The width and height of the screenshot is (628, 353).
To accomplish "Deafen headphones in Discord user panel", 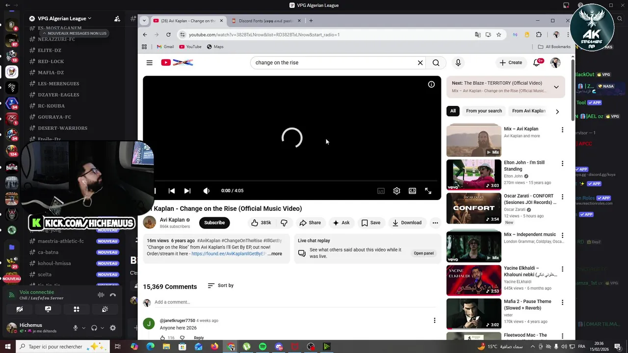I will (x=94, y=328).
